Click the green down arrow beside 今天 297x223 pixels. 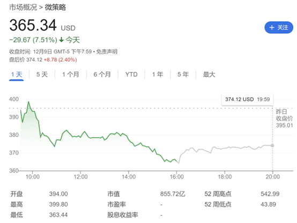point(61,40)
